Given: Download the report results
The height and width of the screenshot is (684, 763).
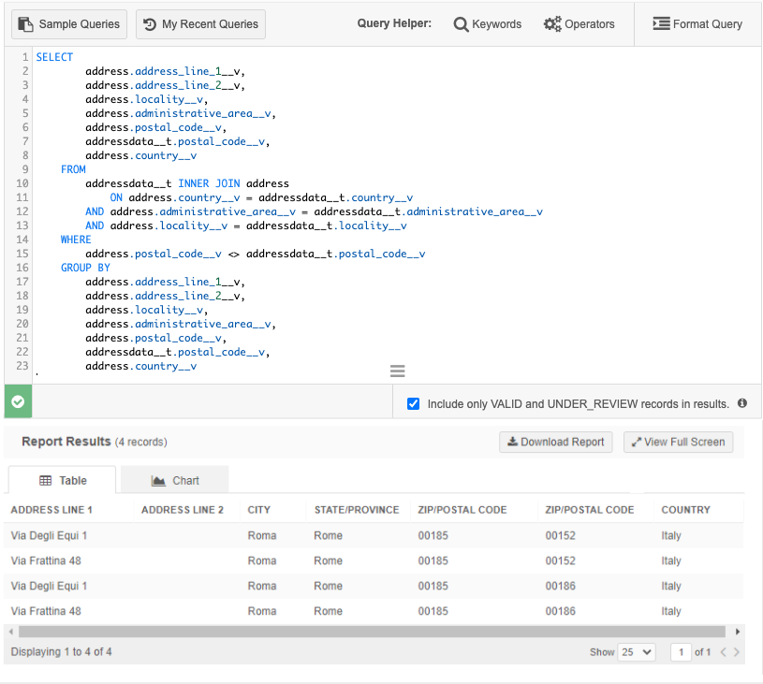Looking at the screenshot, I should click(x=556, y=442).
